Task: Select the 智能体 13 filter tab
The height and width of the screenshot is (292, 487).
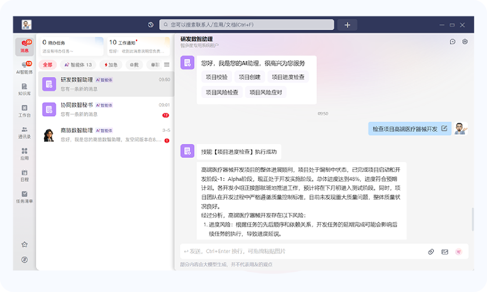Action: 78,65
